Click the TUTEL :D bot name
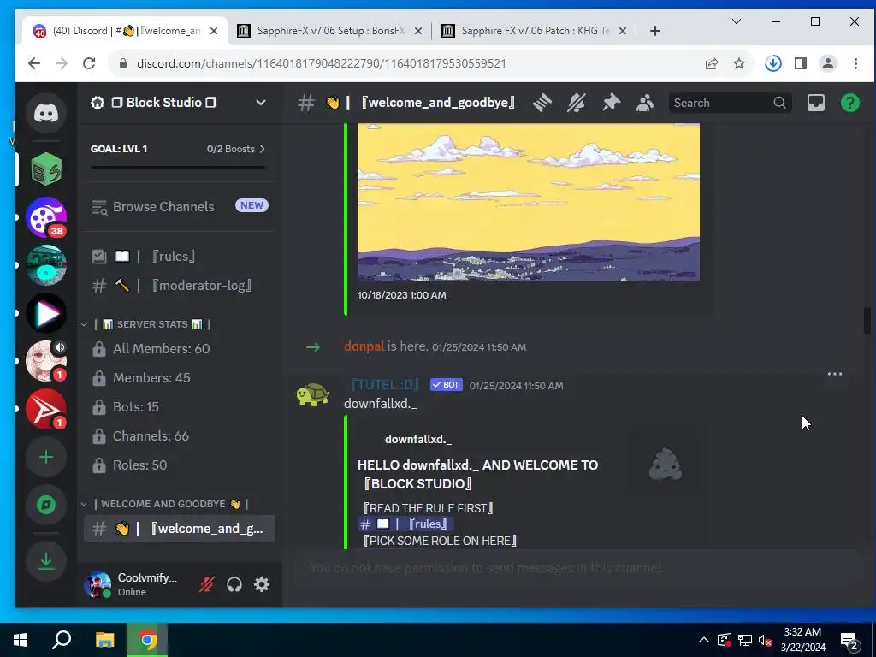Viewport: 876px width, 657px height. tap(384, 384)
